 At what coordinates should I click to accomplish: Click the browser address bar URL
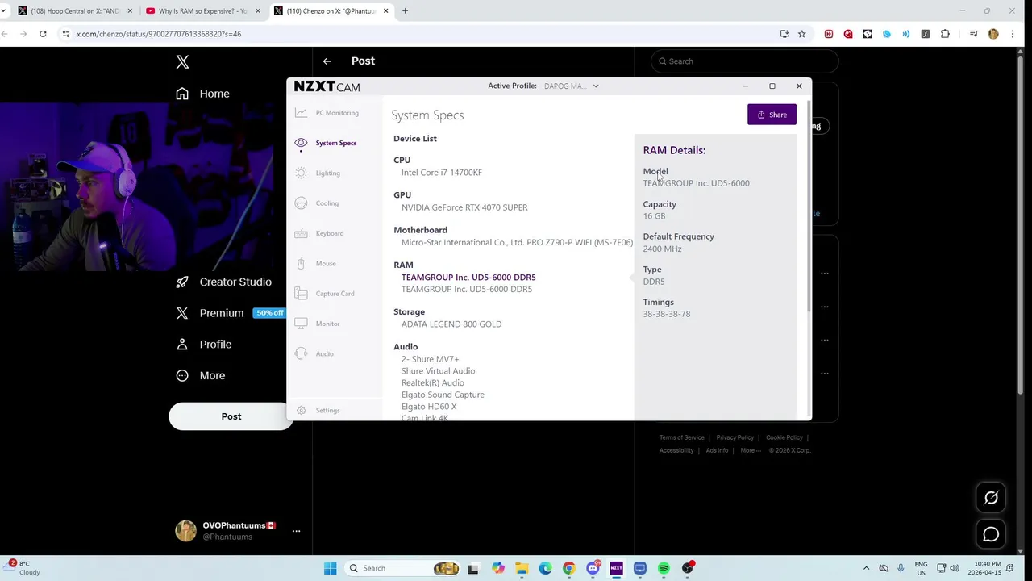(159, 34)
